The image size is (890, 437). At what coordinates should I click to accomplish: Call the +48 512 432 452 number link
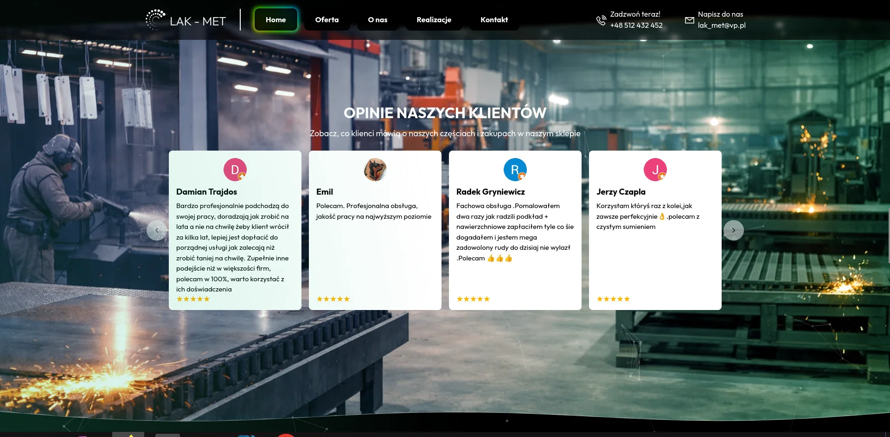pyautogui.click(x=636, y=25)
